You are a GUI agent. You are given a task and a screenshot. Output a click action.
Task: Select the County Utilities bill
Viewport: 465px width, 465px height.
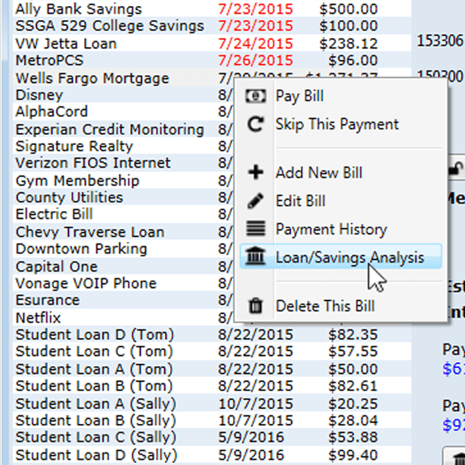click(x=123, y=197)
